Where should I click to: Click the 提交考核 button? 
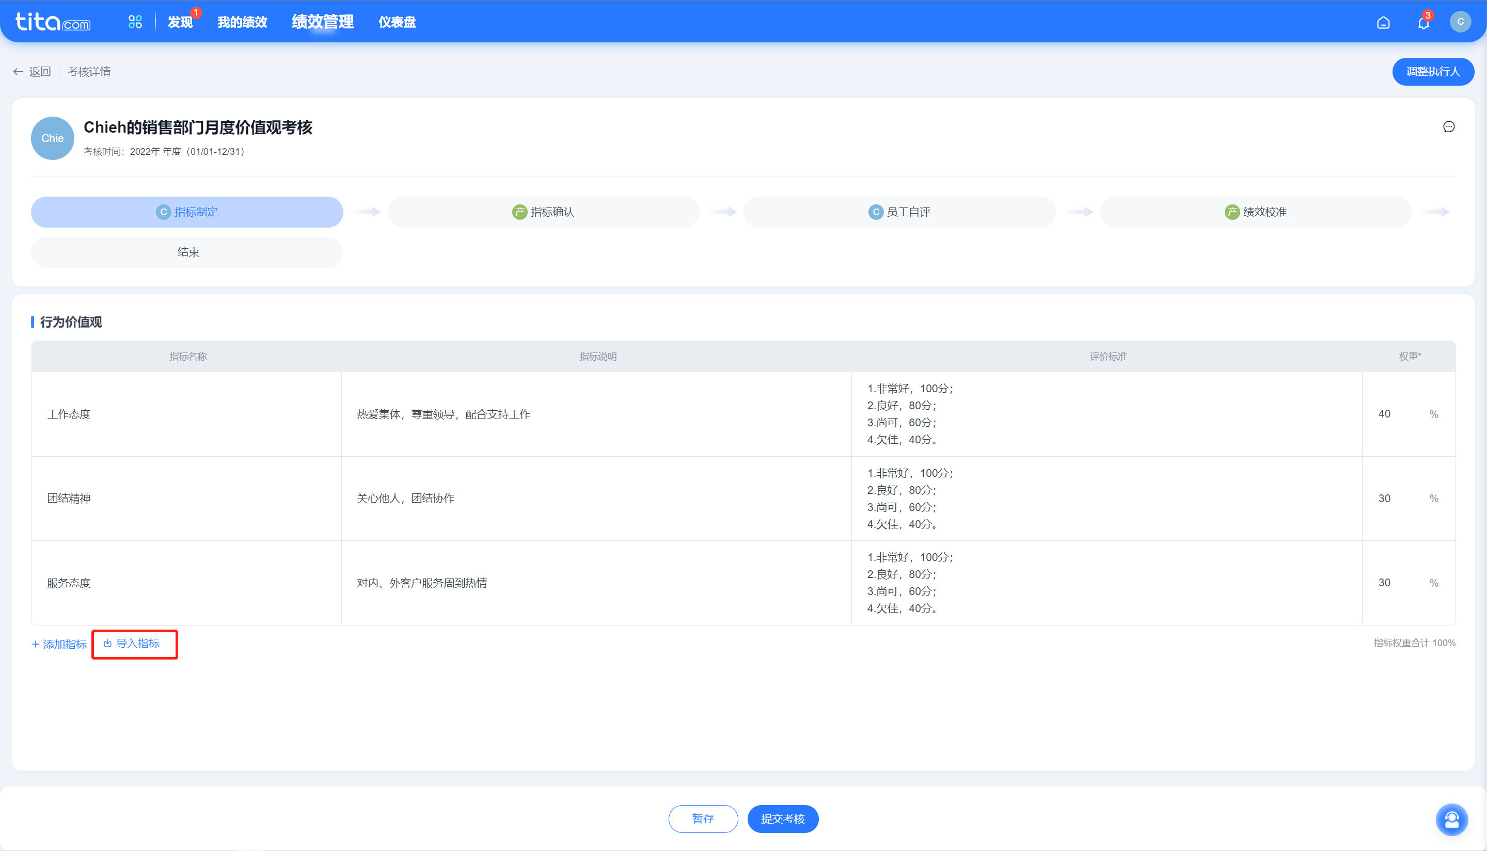tap(783, 819)
